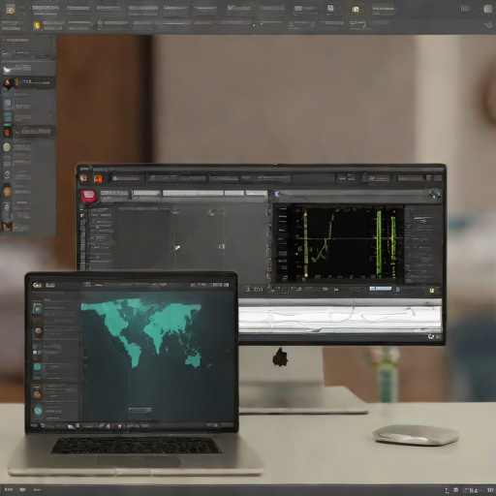Click the blue highlighted button below the waveform display
This screenshot has height=496, width=496.
381,289
